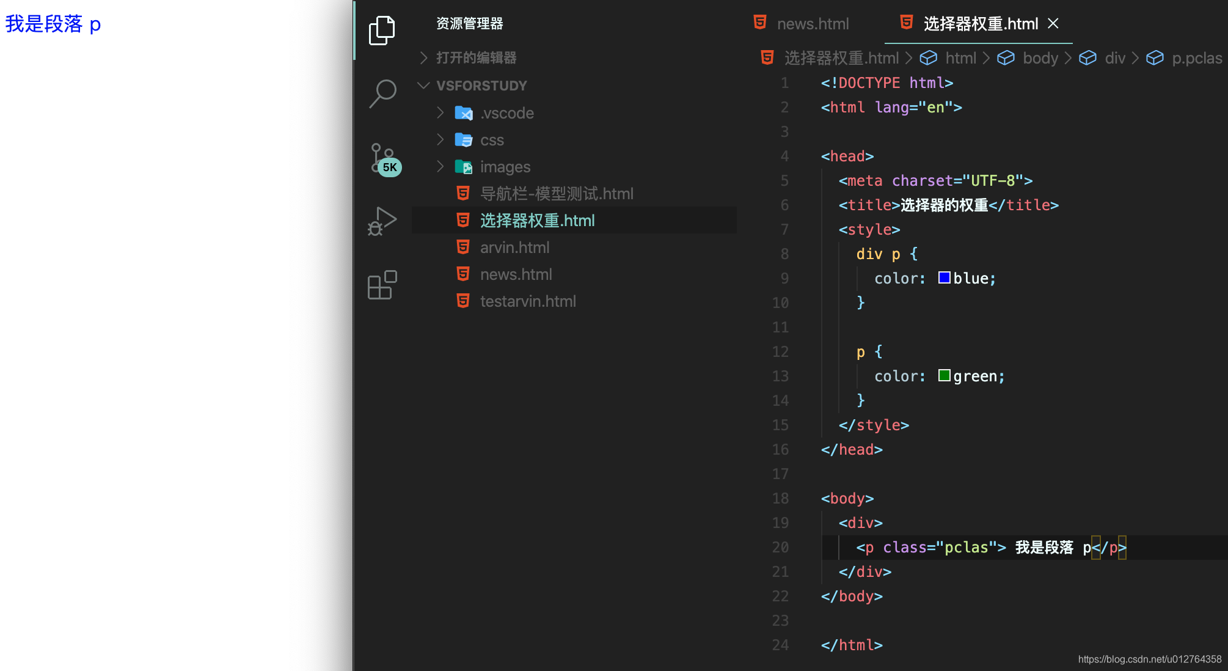Expand the .vscode folder chevron
The width and height of the screenshot is (1228, 671).
pos(440,112)
